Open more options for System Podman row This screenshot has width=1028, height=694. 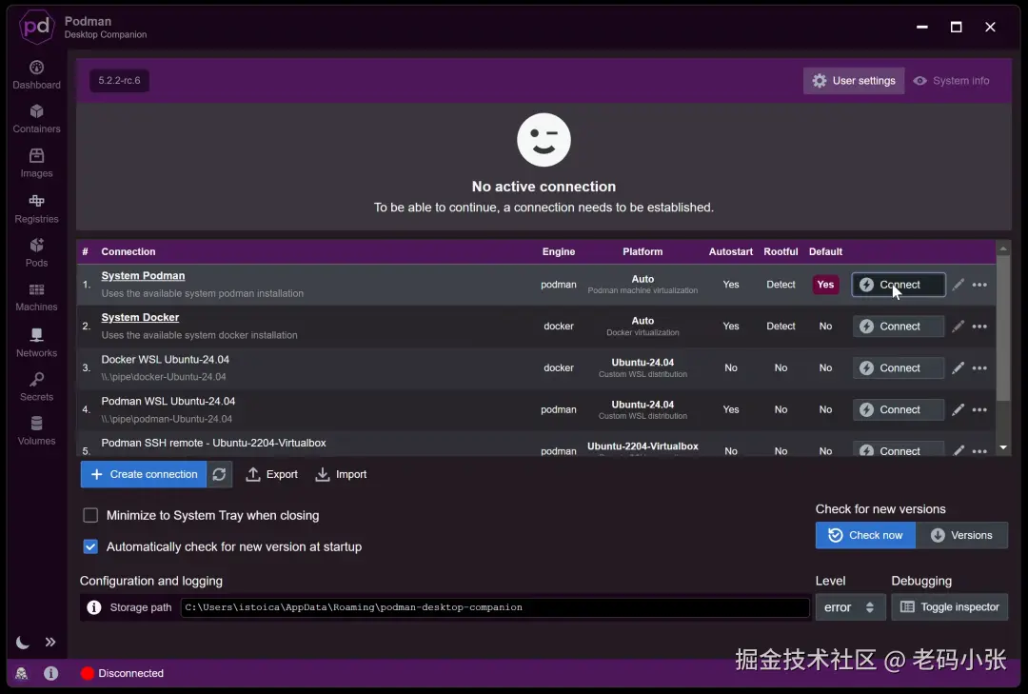[979, 285]
